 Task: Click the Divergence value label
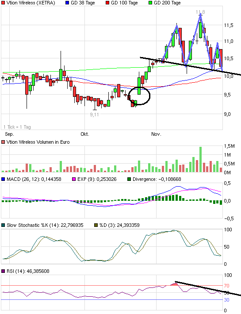157,179
